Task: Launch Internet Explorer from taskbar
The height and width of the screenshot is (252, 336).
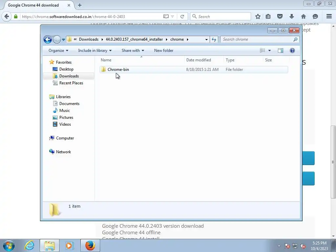Action: 29,245
